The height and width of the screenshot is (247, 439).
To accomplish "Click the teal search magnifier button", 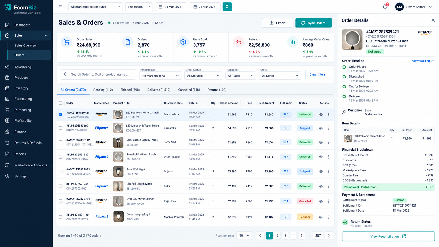I will (x=227, y=7).
